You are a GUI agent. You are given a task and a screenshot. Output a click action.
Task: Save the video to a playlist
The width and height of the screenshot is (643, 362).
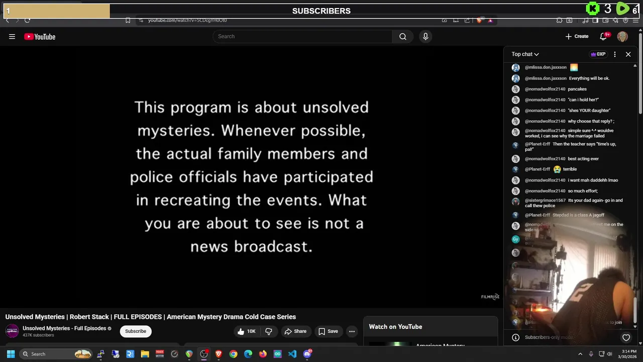(x=328, y=331)
